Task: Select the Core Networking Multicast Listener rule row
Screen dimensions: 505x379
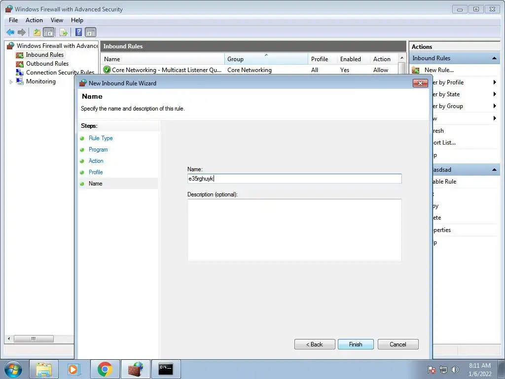Action: pyautogui.click(x=250, y=70)
